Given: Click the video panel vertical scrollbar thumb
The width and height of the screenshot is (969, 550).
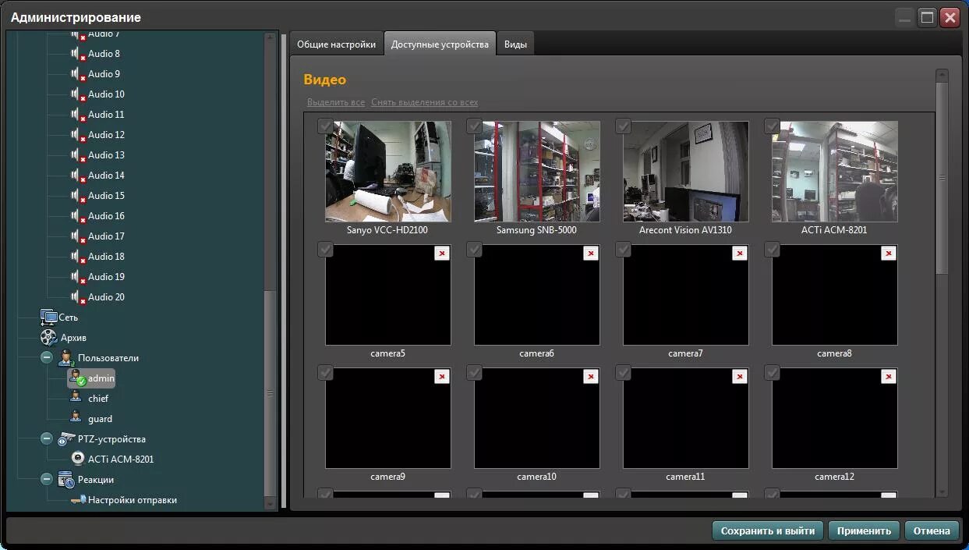Looking at the screenshot, I should coord(942,178).
